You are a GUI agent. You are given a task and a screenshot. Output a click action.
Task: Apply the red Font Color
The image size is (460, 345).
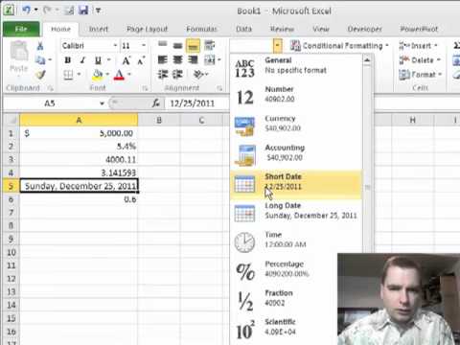pyautogui.click(x=119, y=75)
